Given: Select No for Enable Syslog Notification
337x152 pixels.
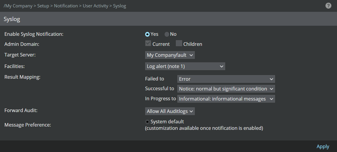Looking at the screenshot, I should [167, 34].
